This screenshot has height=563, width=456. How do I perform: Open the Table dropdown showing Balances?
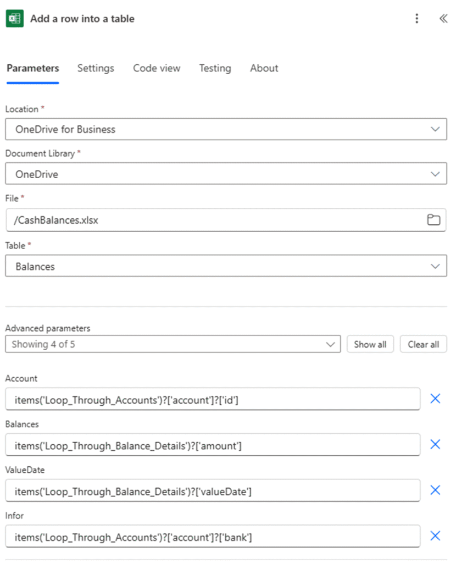point(435,266)
